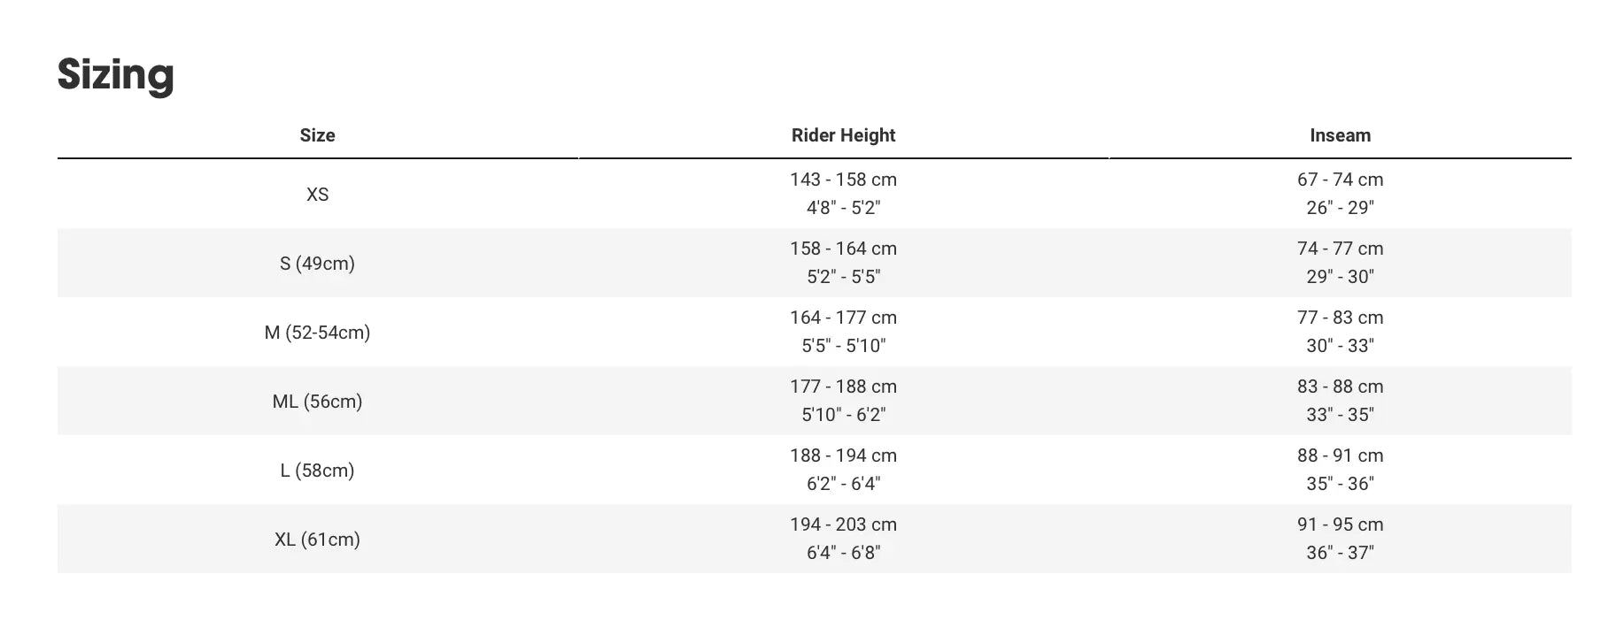Click the Size column header
The image size is (1608, 628).
pyautogui.click(x=317, y=135)
